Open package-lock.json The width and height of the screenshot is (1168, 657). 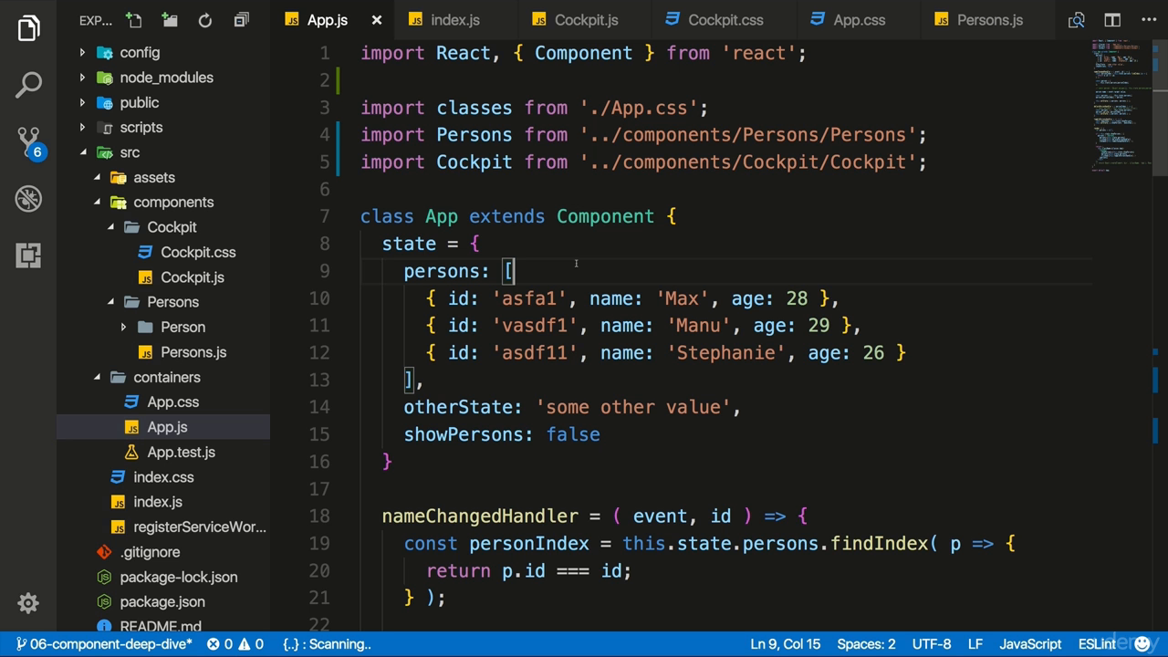(x=179, y=577)
